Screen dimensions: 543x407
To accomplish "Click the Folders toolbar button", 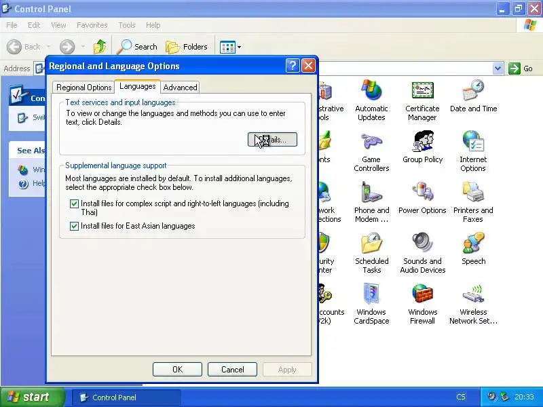I will pyautogui.click(x=186, y=47).
